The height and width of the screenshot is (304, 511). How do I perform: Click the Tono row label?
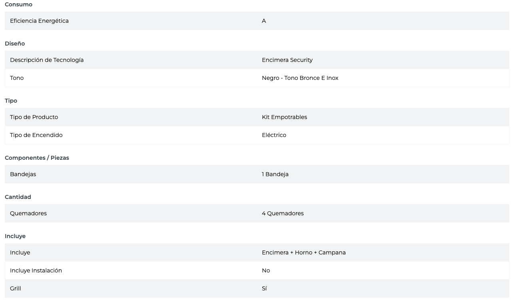click(x=17, y=78)
